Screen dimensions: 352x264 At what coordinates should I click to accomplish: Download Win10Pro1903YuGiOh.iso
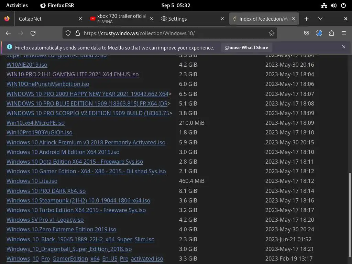40,132
